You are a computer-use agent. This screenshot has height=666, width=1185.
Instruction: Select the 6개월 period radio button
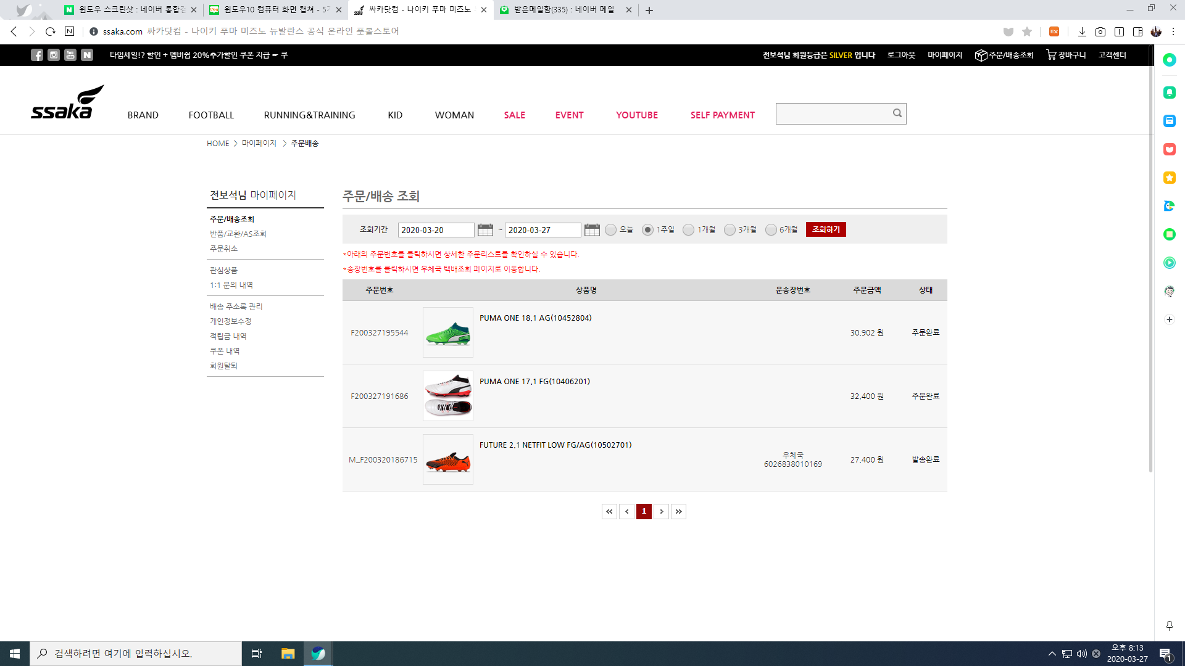point(771,230)
